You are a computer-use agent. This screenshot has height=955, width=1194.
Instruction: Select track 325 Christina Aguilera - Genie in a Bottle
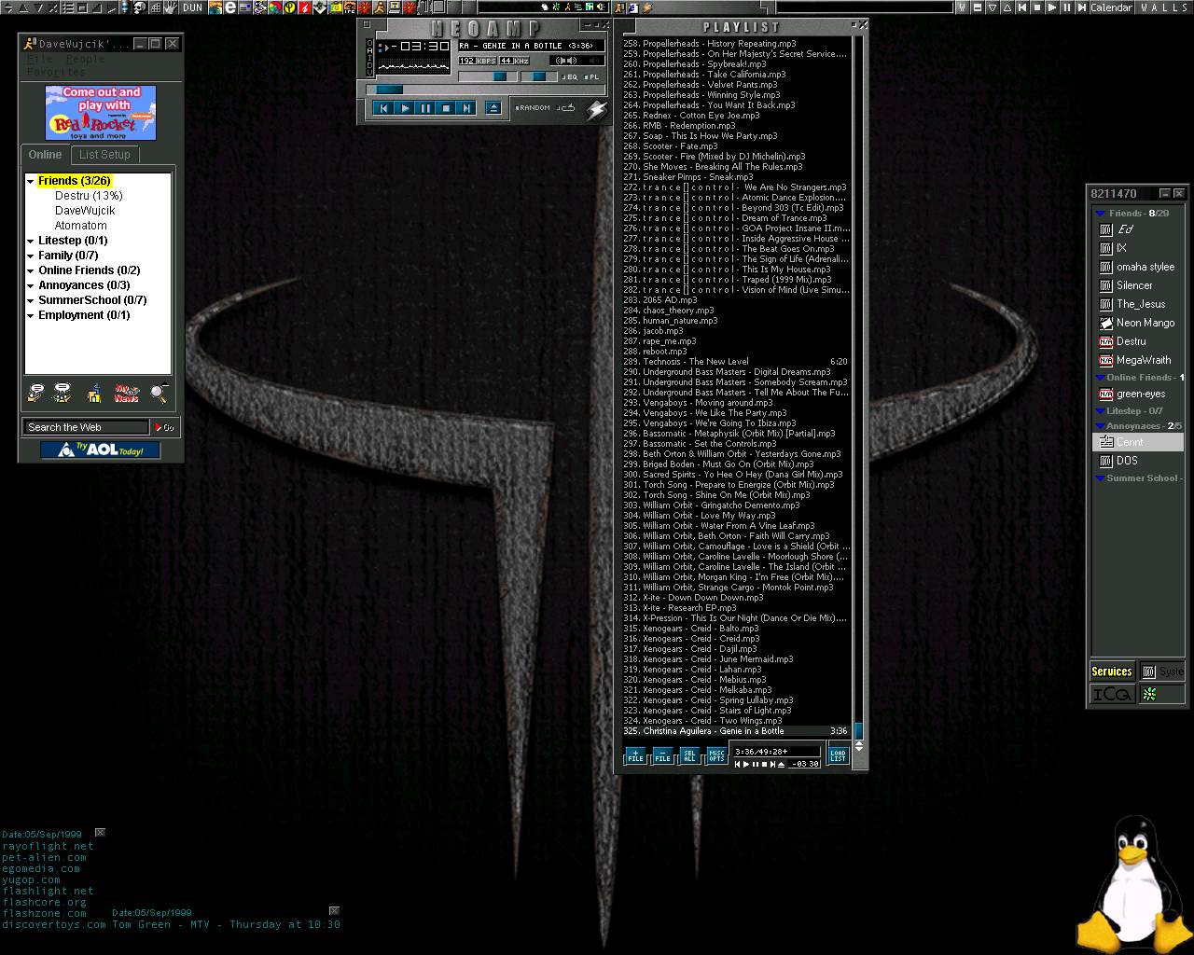coord(735,731)
